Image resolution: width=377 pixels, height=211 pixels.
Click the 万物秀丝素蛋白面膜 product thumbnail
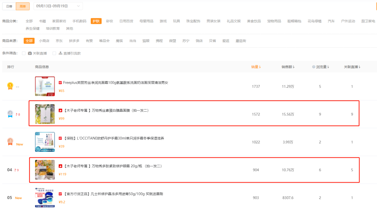click(x=45, y=114)
